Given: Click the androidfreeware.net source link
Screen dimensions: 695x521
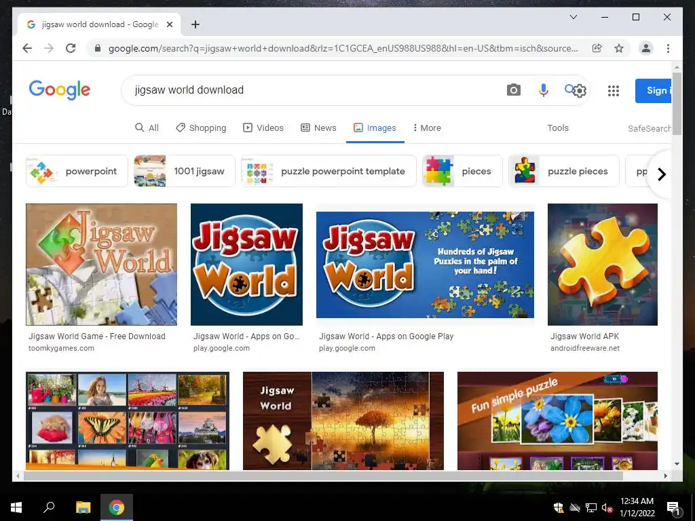Looking at the screenshot, I should click(585, 348).
